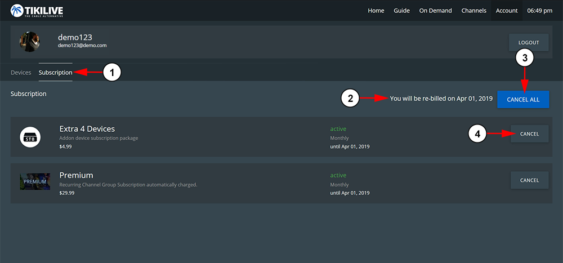Open the Account menu
Viewport: 563px width, 263px height.
[507, 11]
